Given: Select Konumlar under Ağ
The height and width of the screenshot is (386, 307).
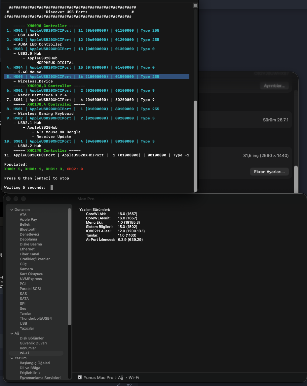Looking at the screenshot, I should tap(28, 348).
